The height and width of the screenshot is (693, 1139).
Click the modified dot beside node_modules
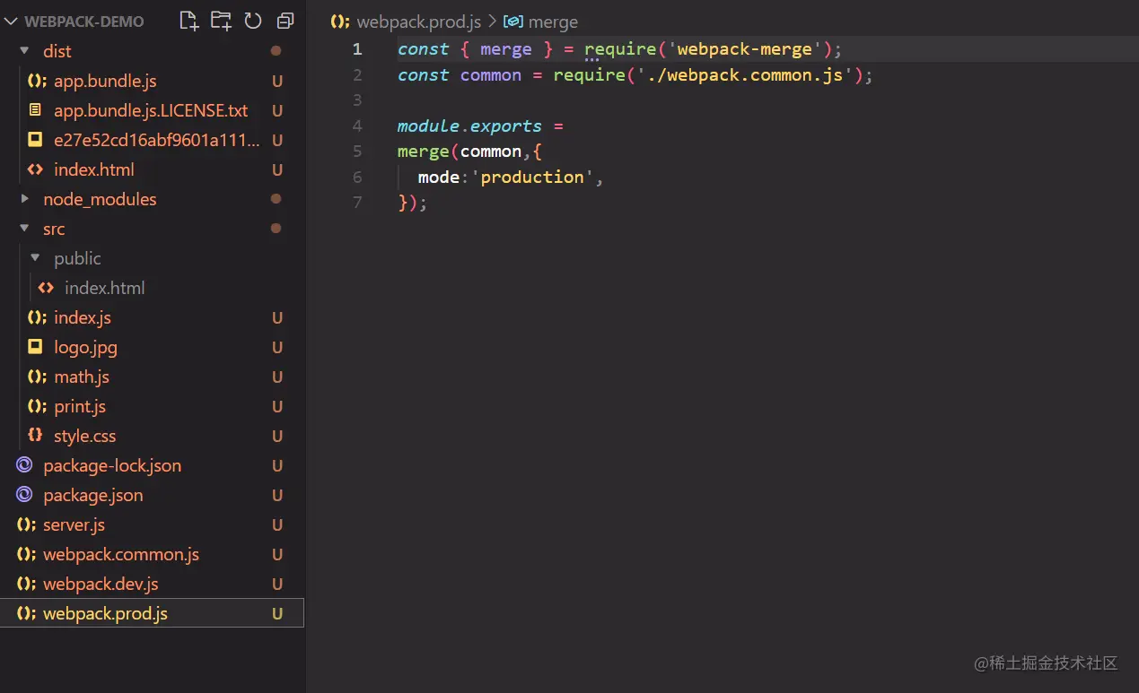point(276,199)
